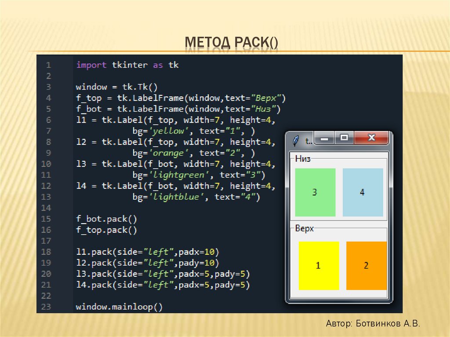Image resolution: width=450 pixels, height=337 pixels.
Task: Click the f_bot LabelFrame definition line
Action: tap(178, 109)
